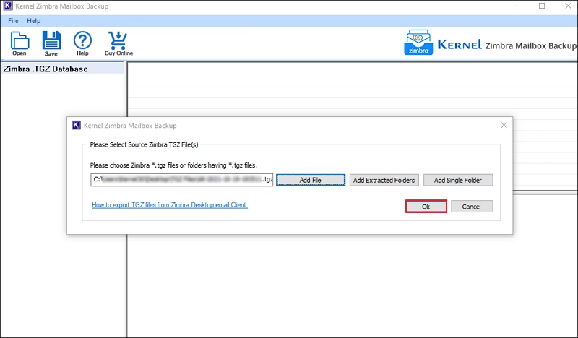Maximize the main application window
Viewport: 578px width, 338px height.
tap(542, 6)
